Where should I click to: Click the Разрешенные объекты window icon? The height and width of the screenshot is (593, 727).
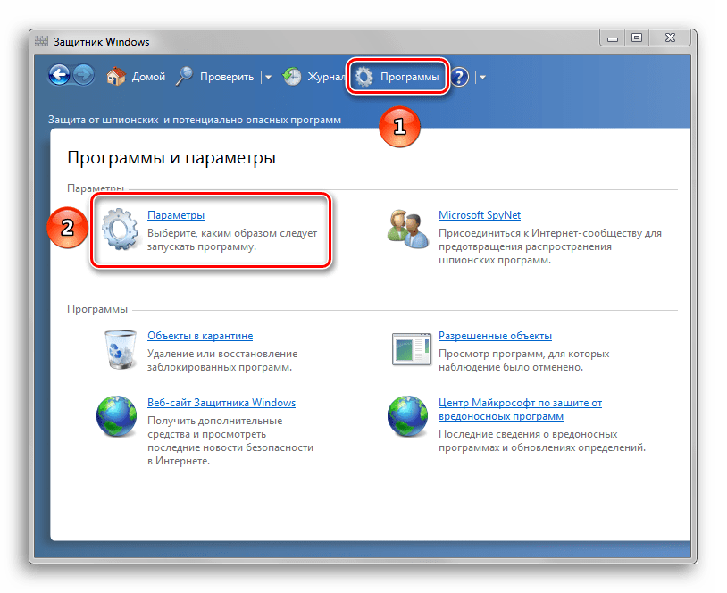[x=411, y=349]
